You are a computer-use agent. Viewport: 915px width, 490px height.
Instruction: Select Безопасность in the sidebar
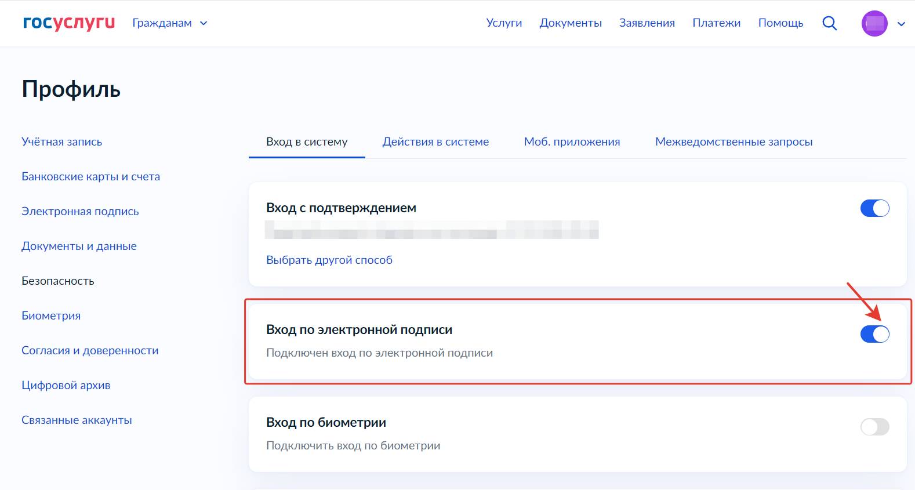click(x=58, y=281)
